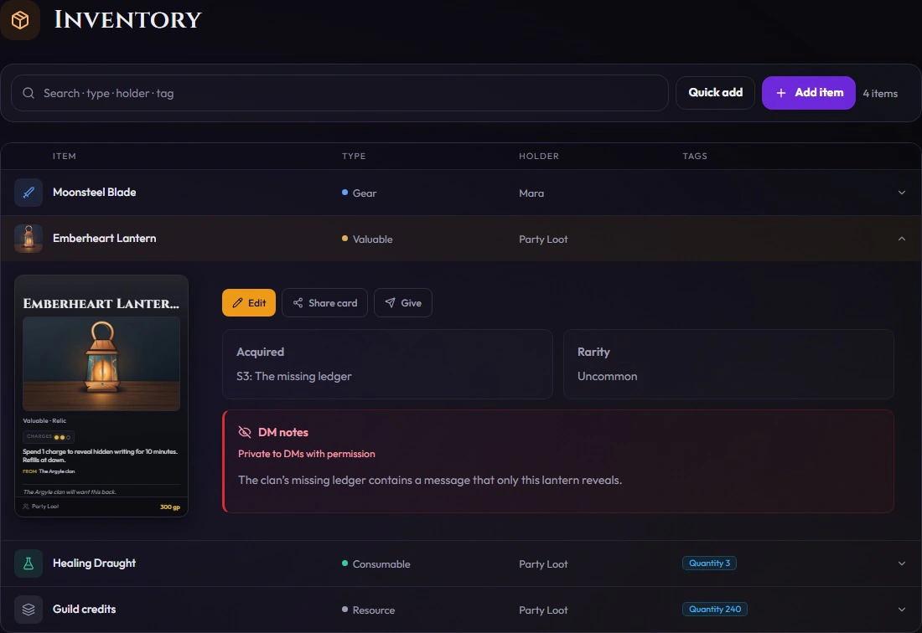The height and width of the screenshot is (633, 922).
Task: Click the Mara holder cell
Action: pos(531,193)
